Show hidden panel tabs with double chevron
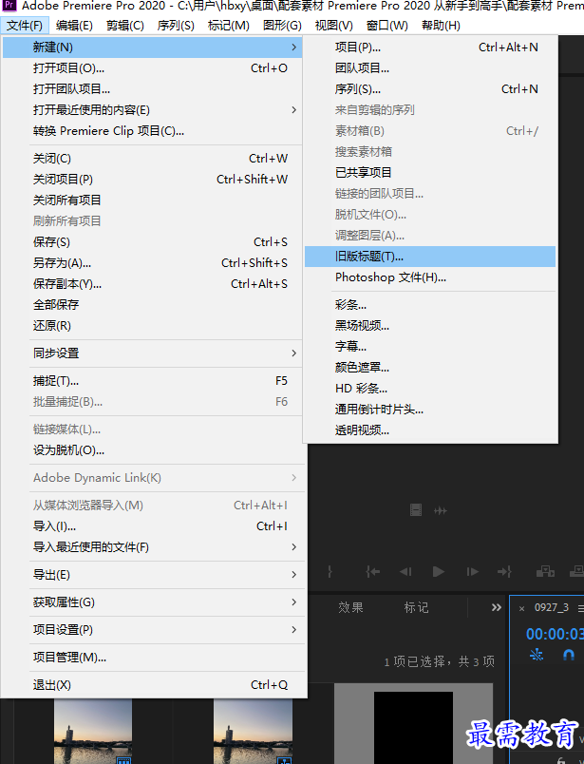Viewport: 584px width, 764px height. (497, 607)
